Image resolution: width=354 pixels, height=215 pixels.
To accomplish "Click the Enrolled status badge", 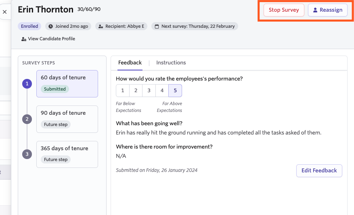I will (29, 26).
